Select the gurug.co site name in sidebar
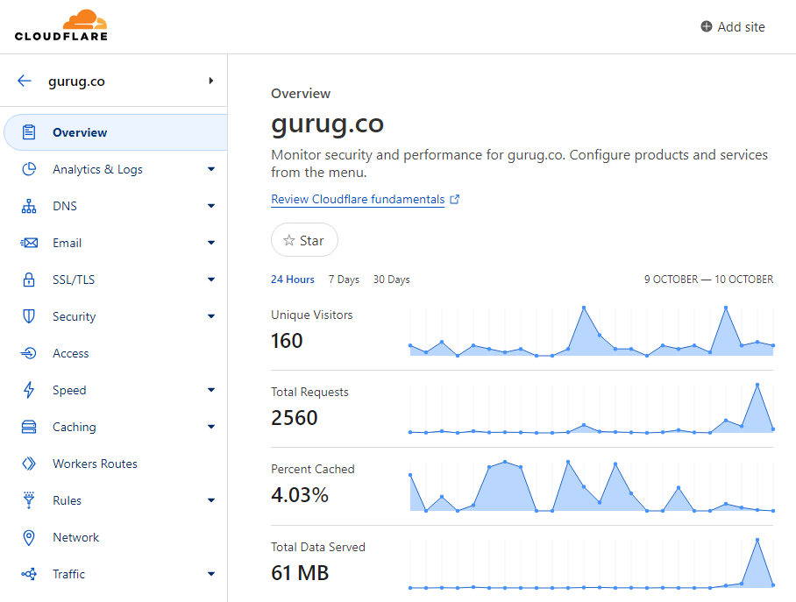This screenshot has height=602, width=796. click(76, 81)
